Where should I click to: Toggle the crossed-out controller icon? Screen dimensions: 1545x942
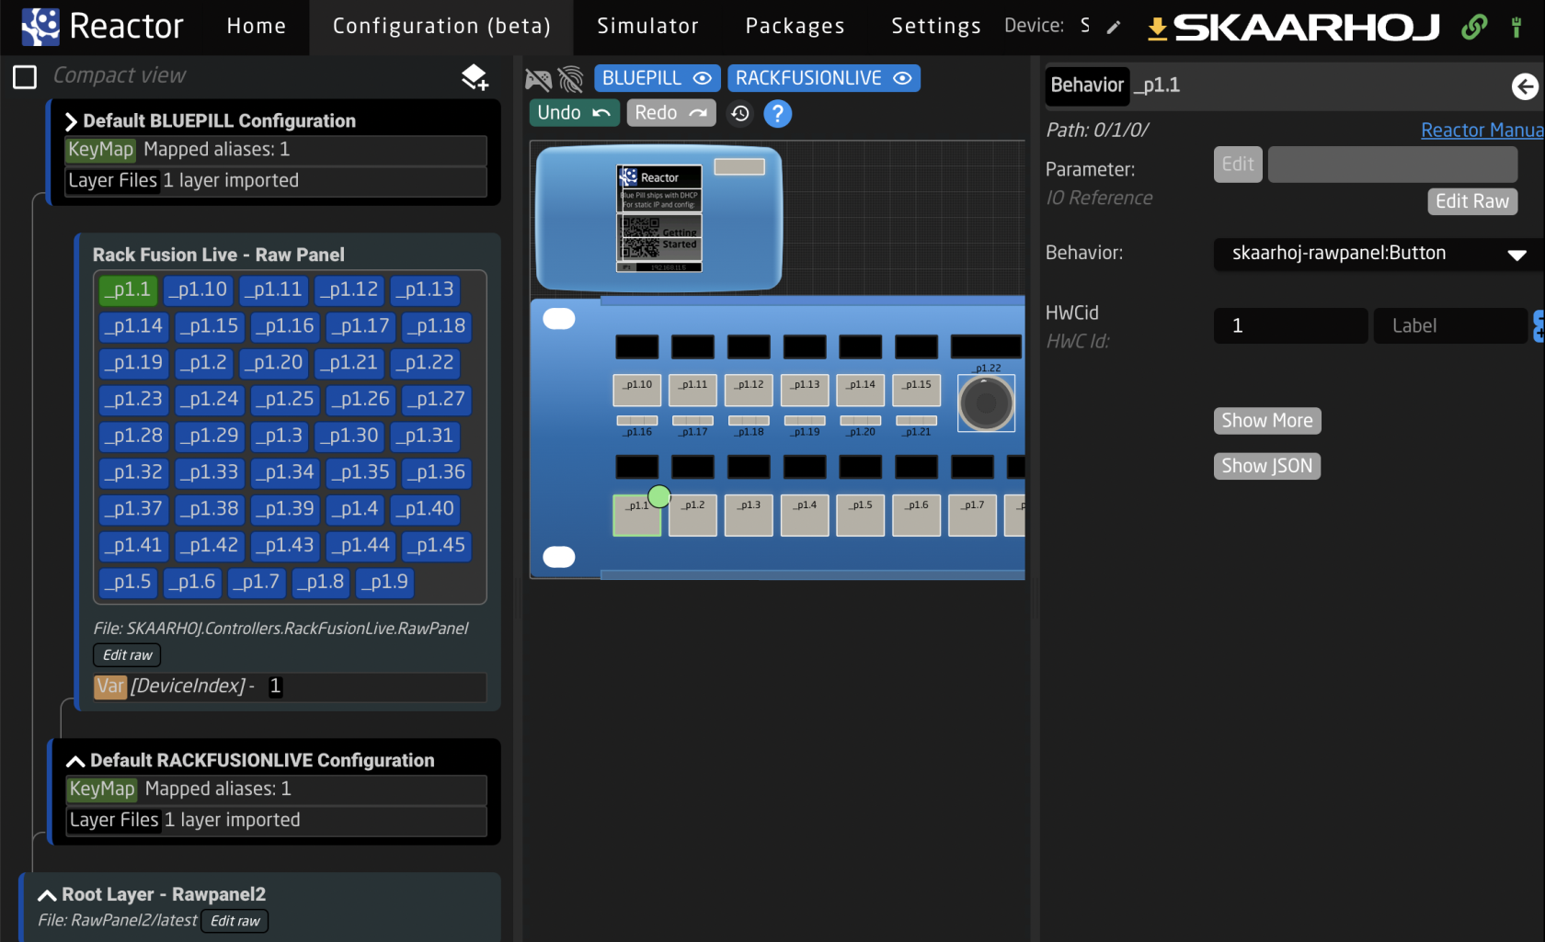(538, 79)
